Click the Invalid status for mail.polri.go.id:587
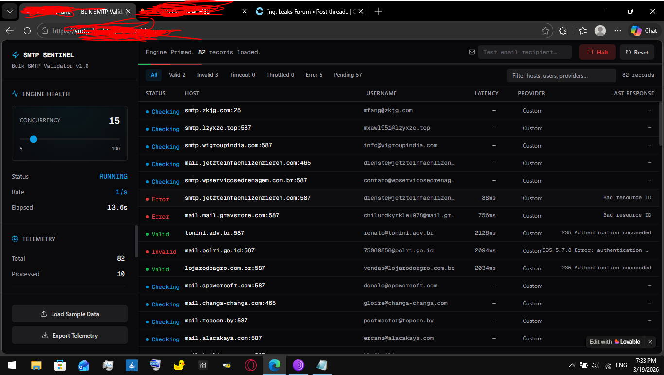The height and width of the screenshot is (375, 664). click(161, 251)
